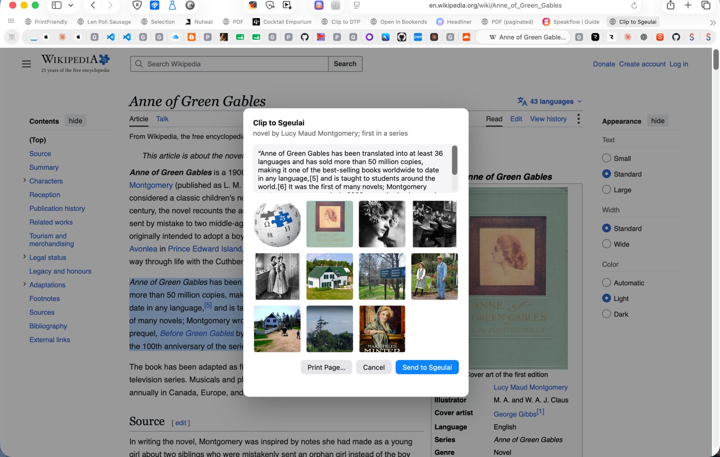Open the Clip to Sgeulai bookmark
The image size is (720, 457).
[x=633, y=22]
